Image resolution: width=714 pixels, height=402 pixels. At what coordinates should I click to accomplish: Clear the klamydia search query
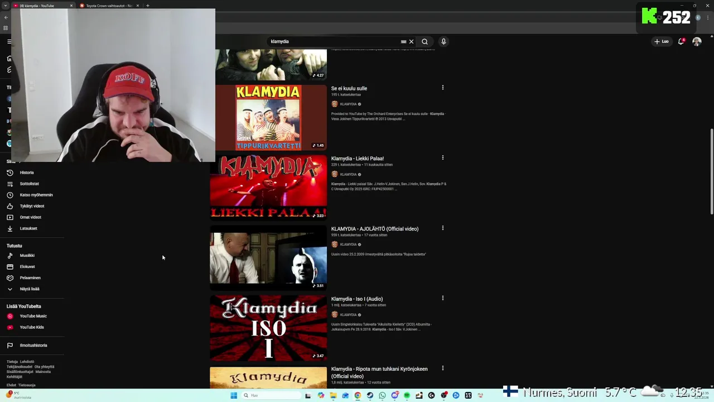pyautogui.click(x=412, y=41)
